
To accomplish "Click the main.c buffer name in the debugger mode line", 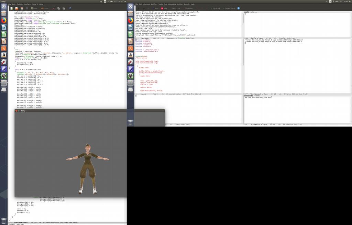I will [143, 94].
